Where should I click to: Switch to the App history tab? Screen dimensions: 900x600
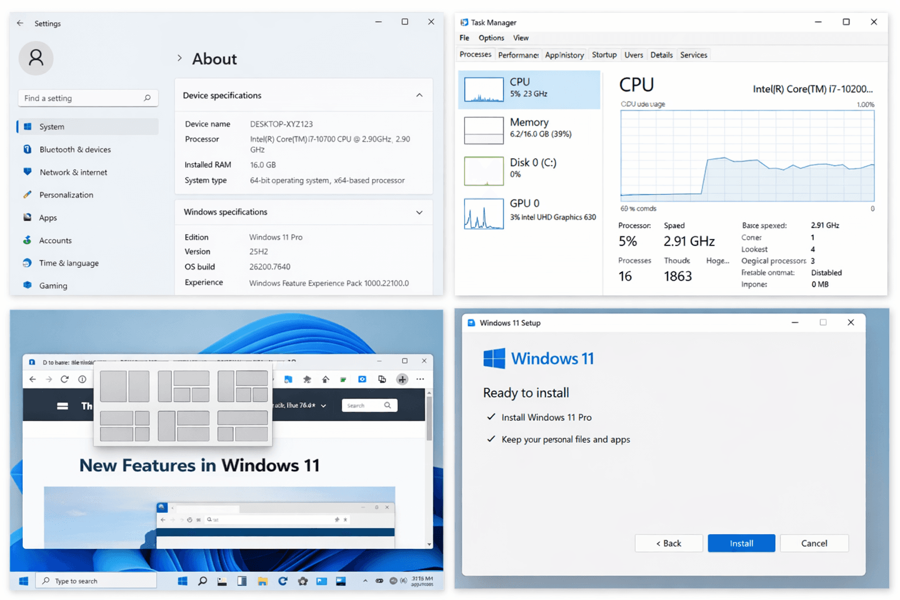(x=564, y=55)
